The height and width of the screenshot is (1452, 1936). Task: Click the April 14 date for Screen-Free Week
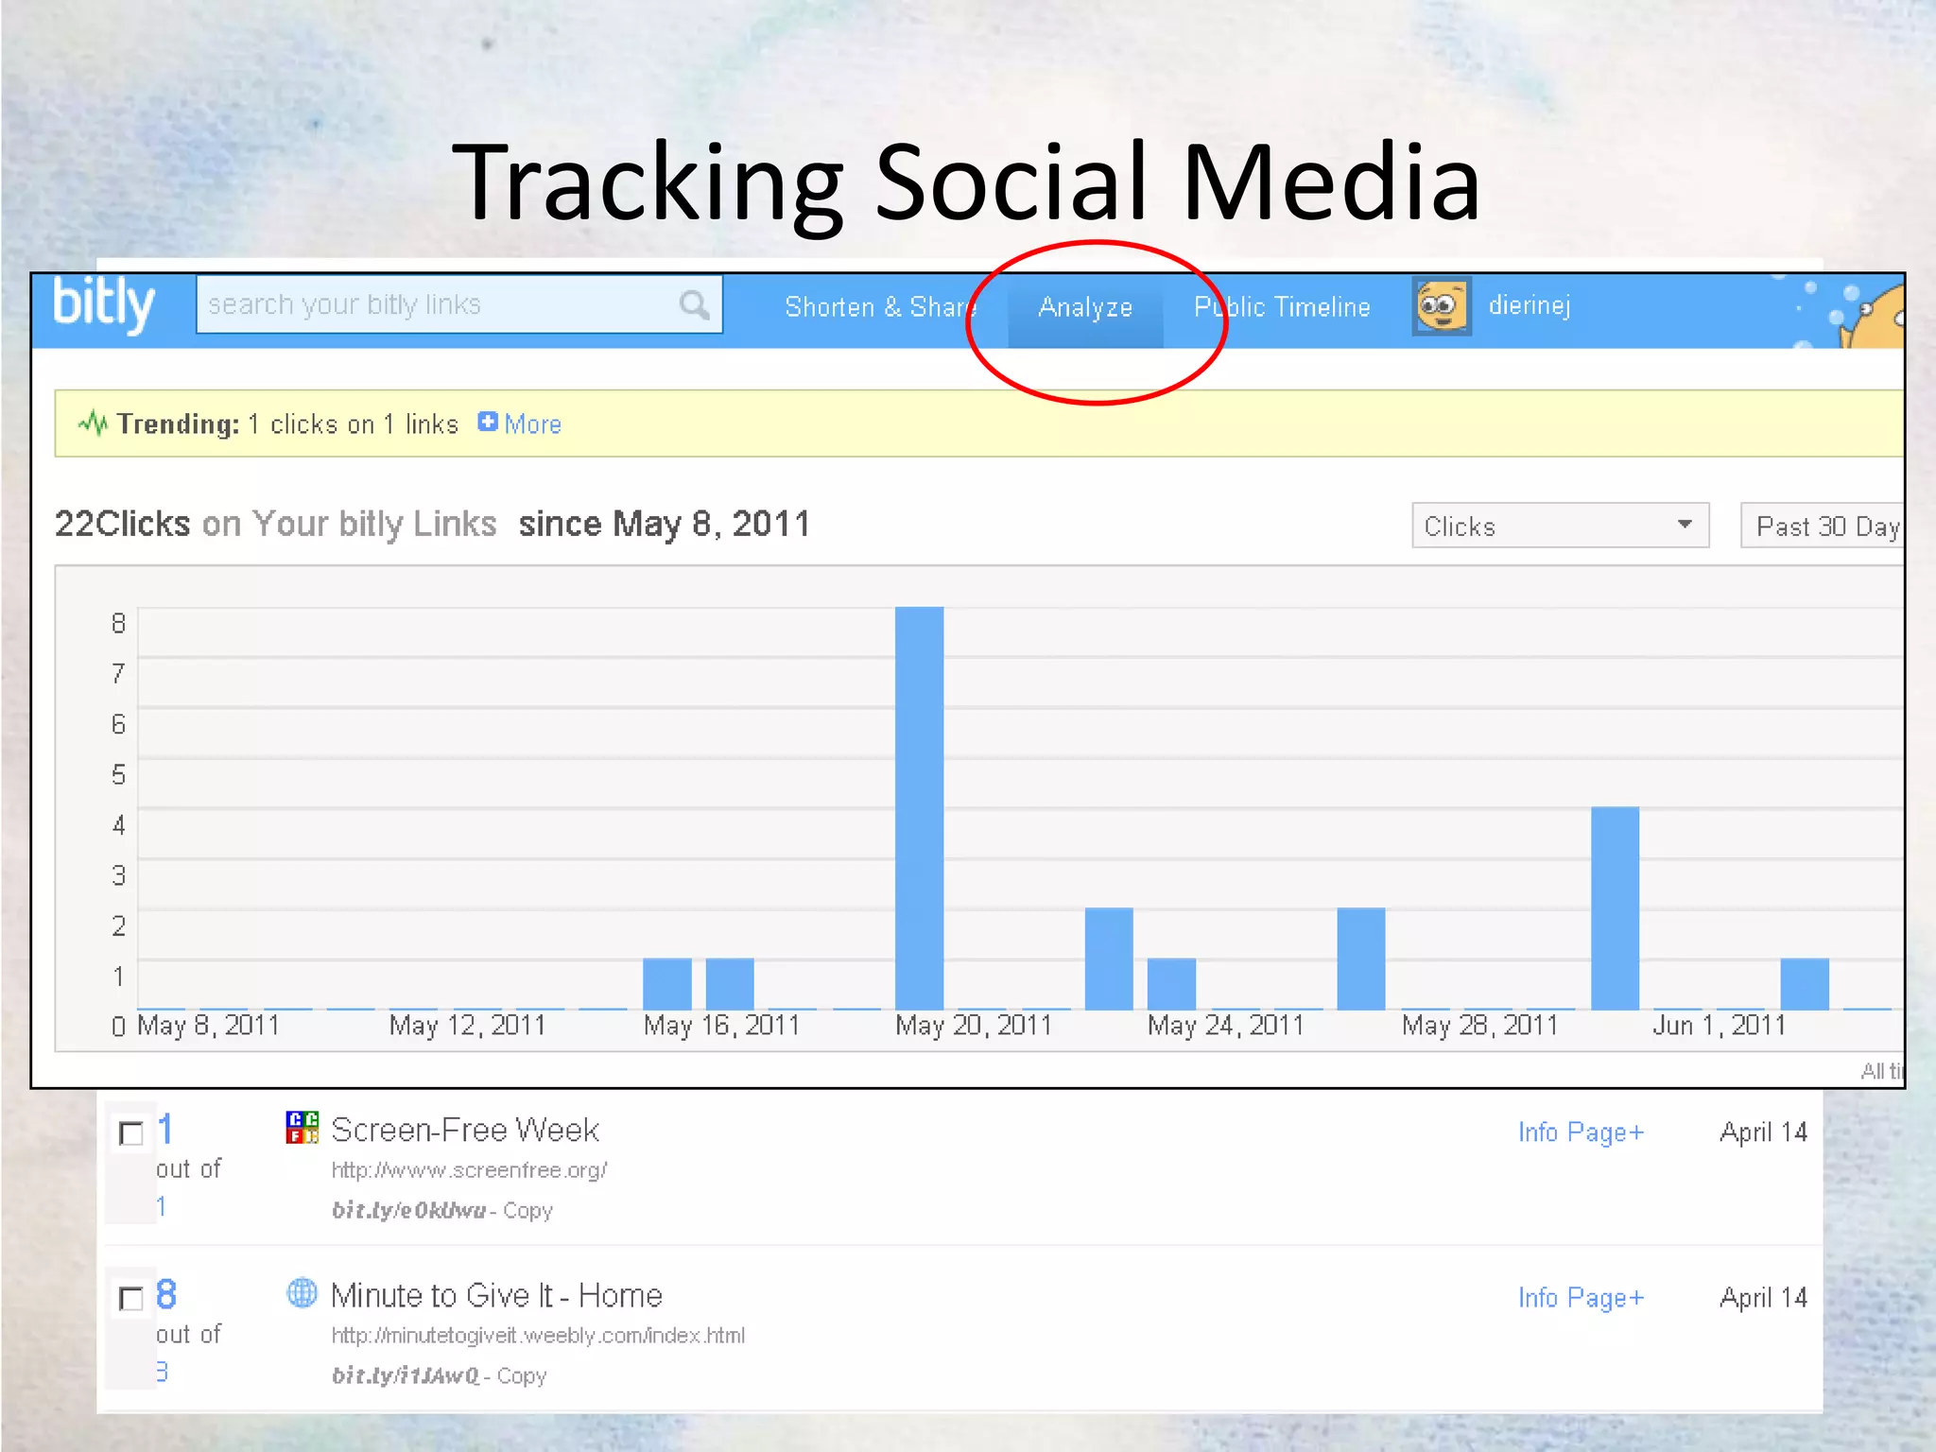[x=1763, y=1132]
